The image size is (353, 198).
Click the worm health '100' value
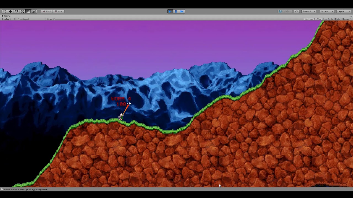coord(121,104)
